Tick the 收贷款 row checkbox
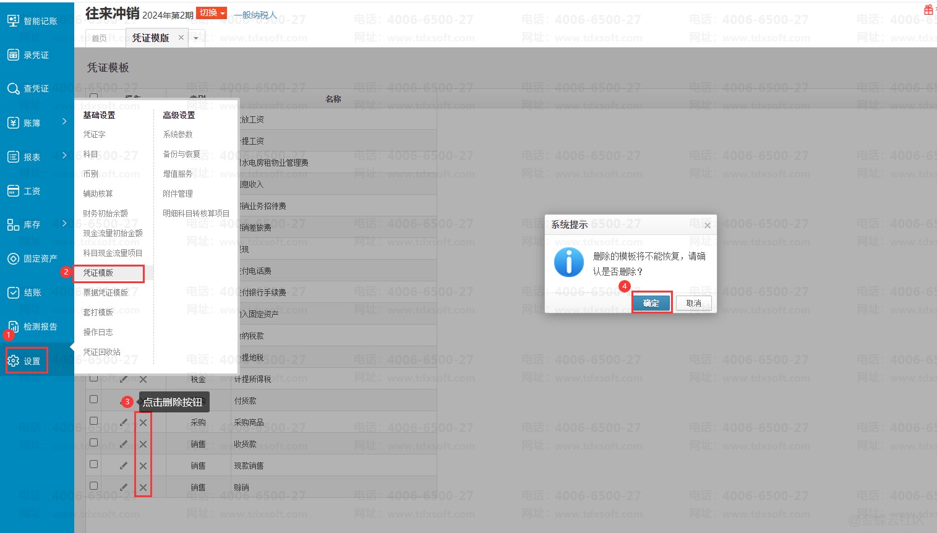The height and width of the screenshot is (533, 937). tap(94, 443)
